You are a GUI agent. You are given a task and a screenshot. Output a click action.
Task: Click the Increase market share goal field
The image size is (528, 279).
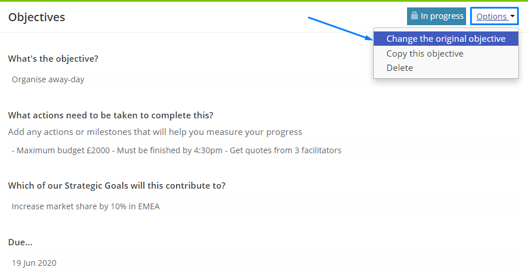click(x=263, y=206)
